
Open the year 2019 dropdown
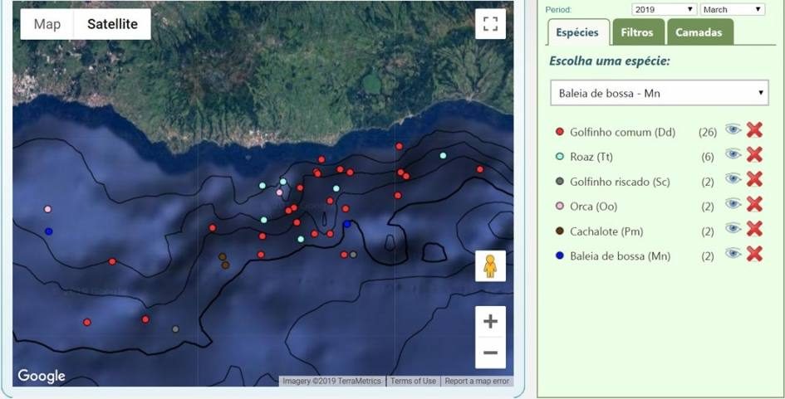663,9
